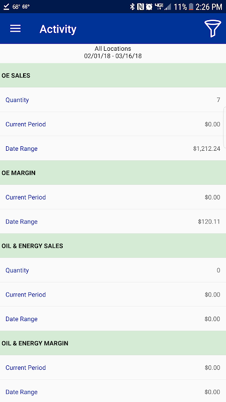Tap the 4G signal strength icon
The width and height of the screenshot is (226, 402).
coord(163,7)
